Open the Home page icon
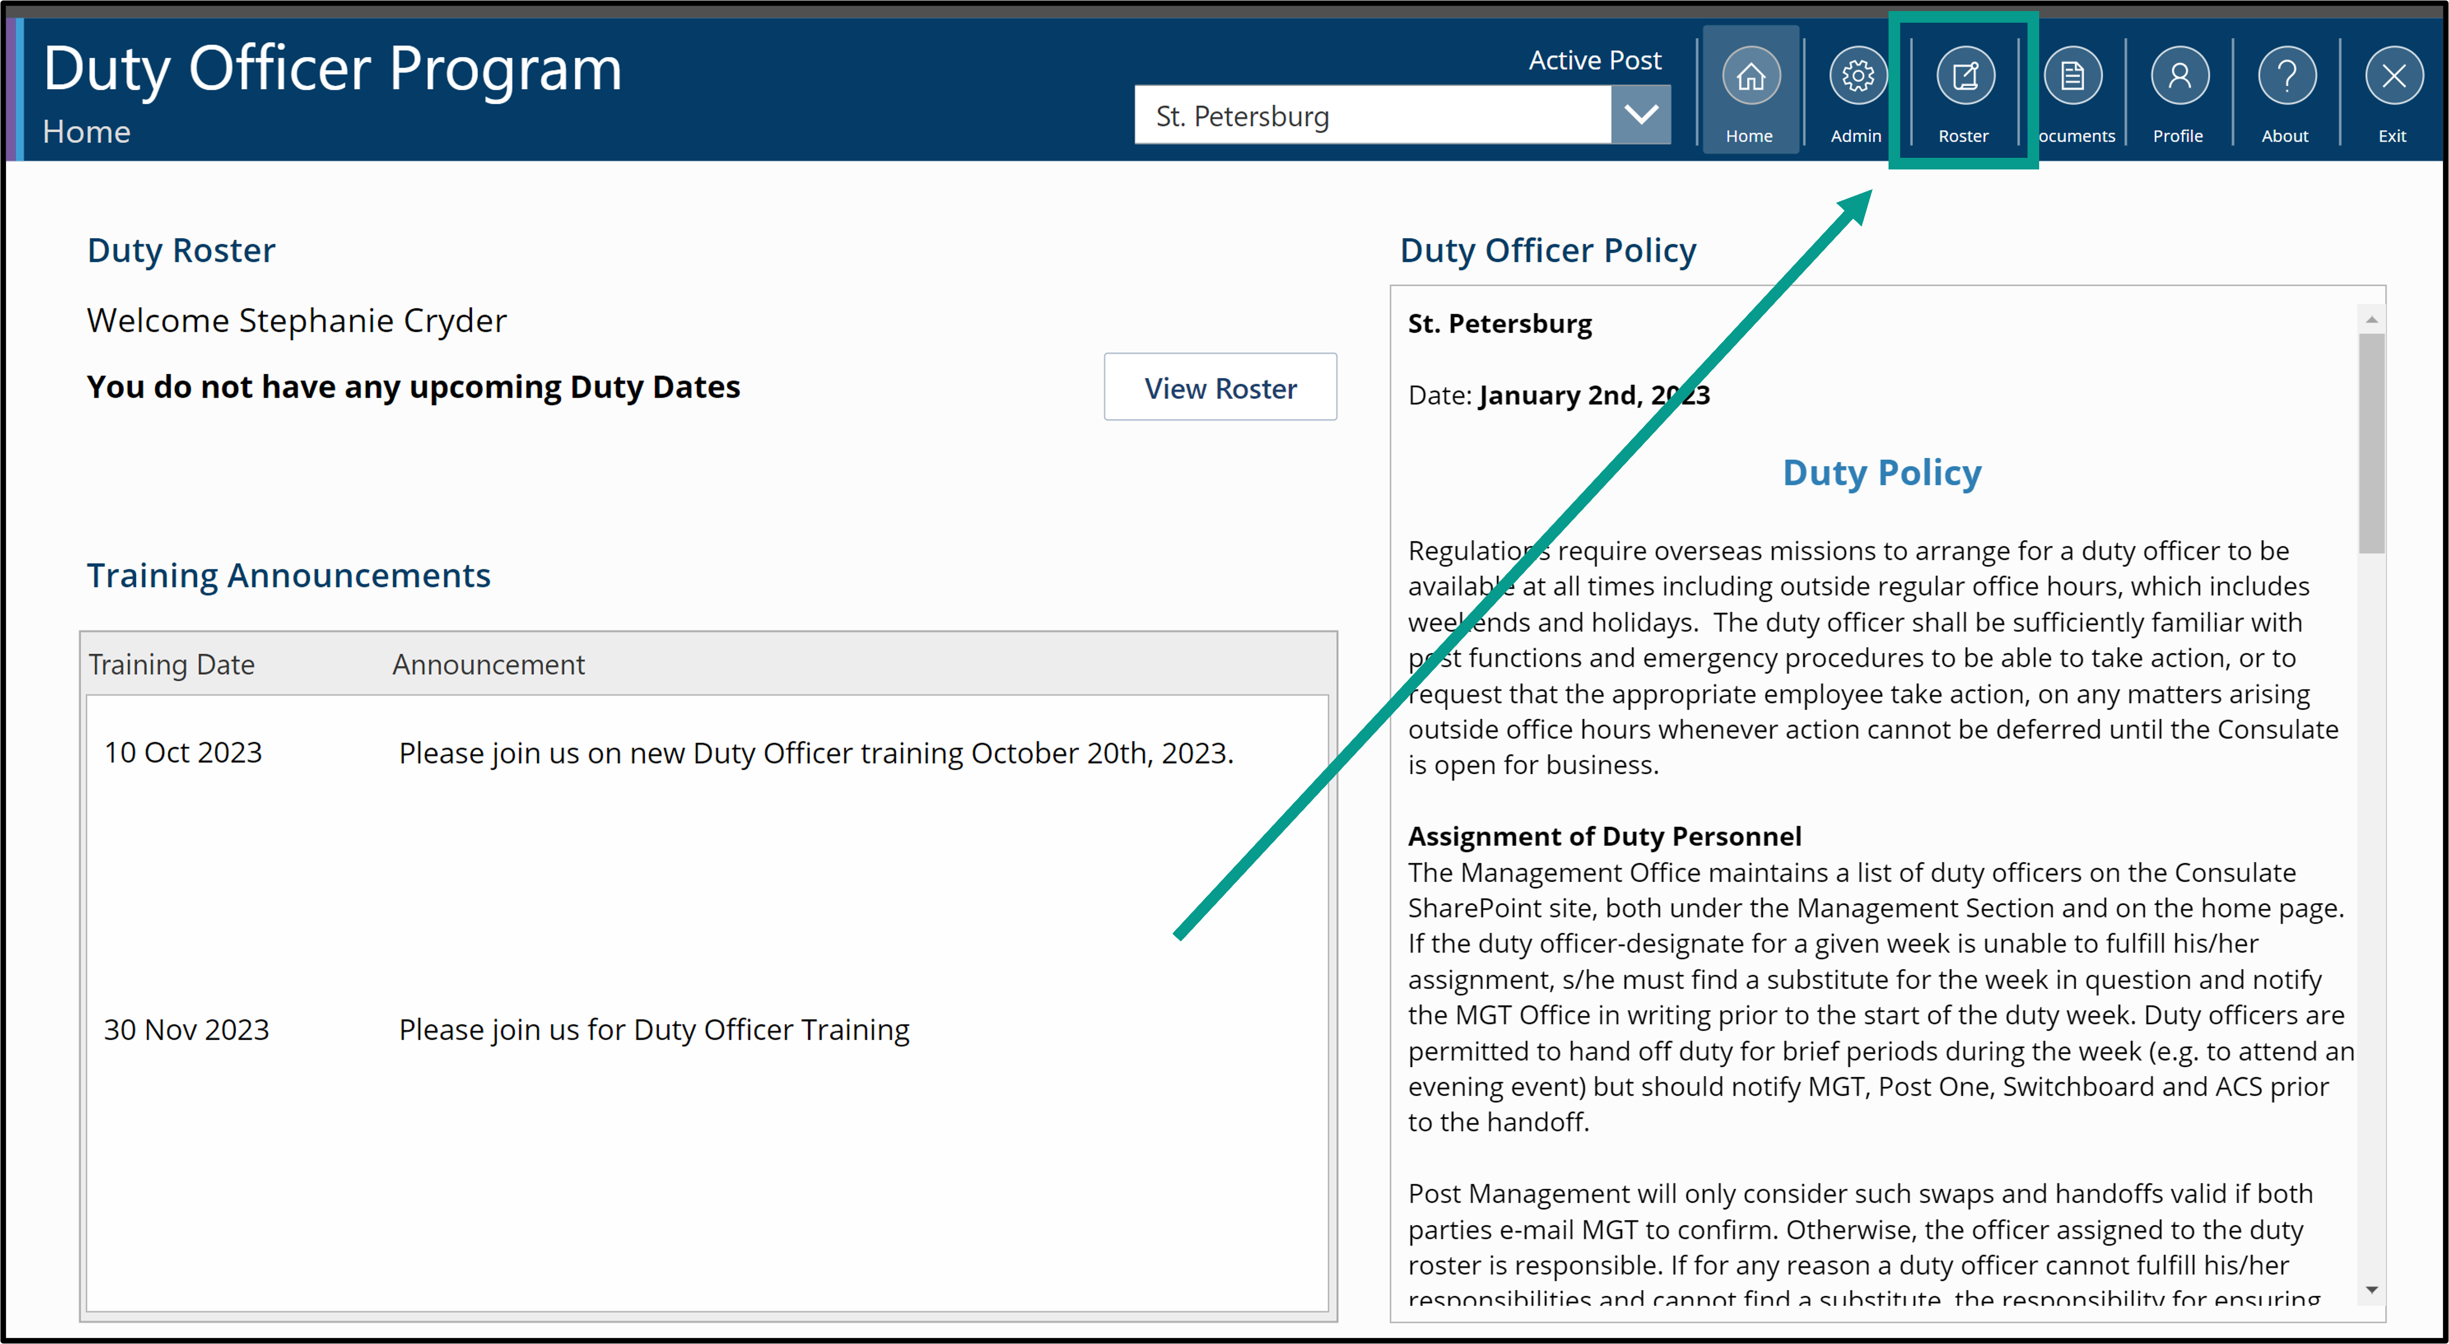The height and width of the screenshot is (1344, 2449). coord(1750,77)
